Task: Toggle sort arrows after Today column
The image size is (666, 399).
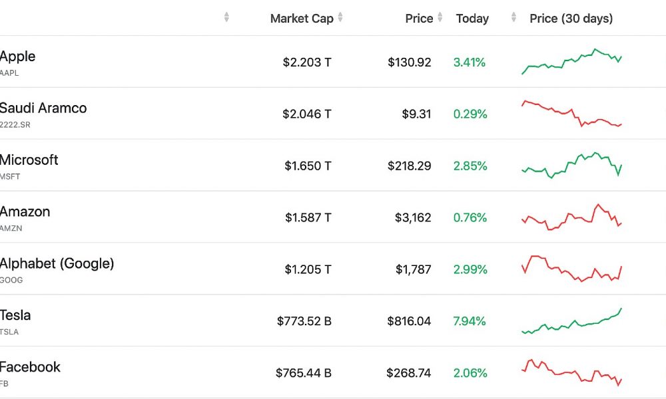Action: coord(513,17)
